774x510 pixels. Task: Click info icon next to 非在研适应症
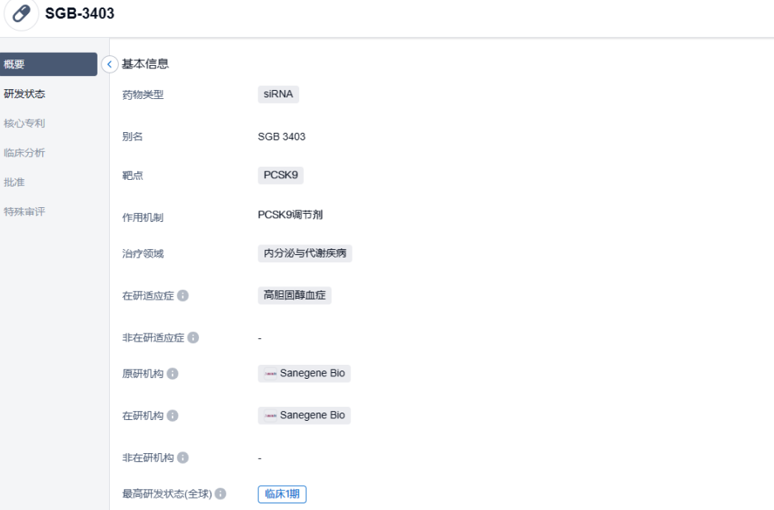[x=192, y=338]
